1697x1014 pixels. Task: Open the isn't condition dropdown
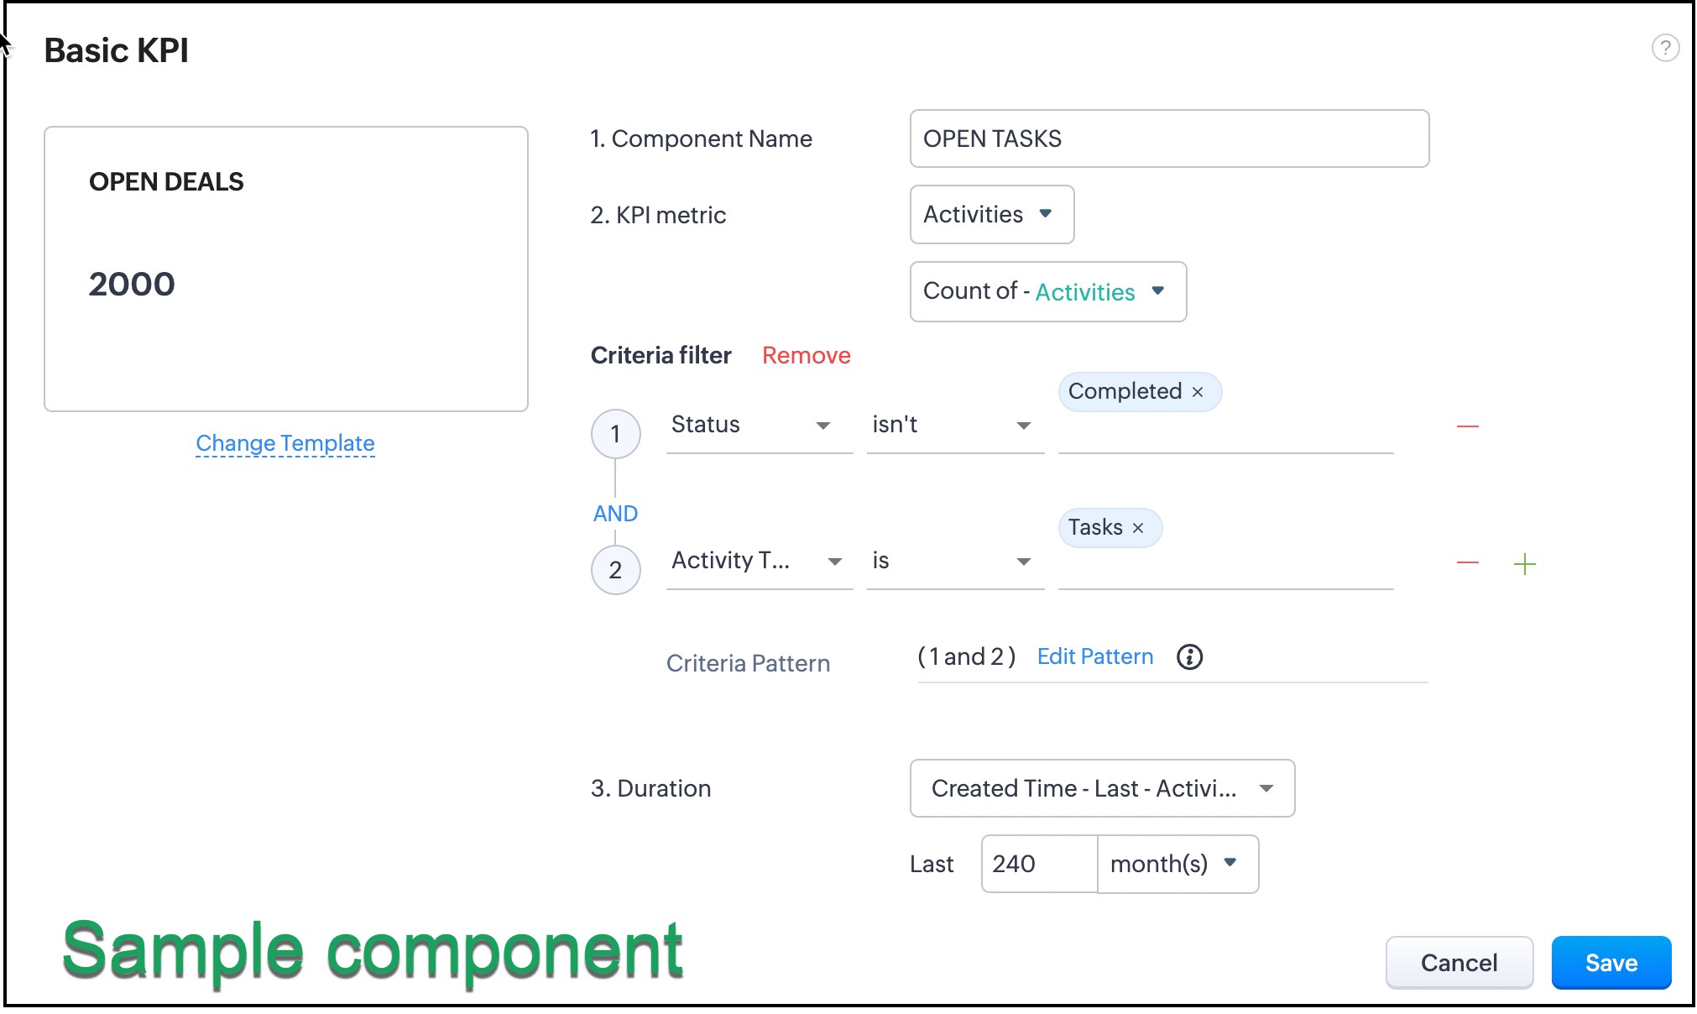(954, 426)
